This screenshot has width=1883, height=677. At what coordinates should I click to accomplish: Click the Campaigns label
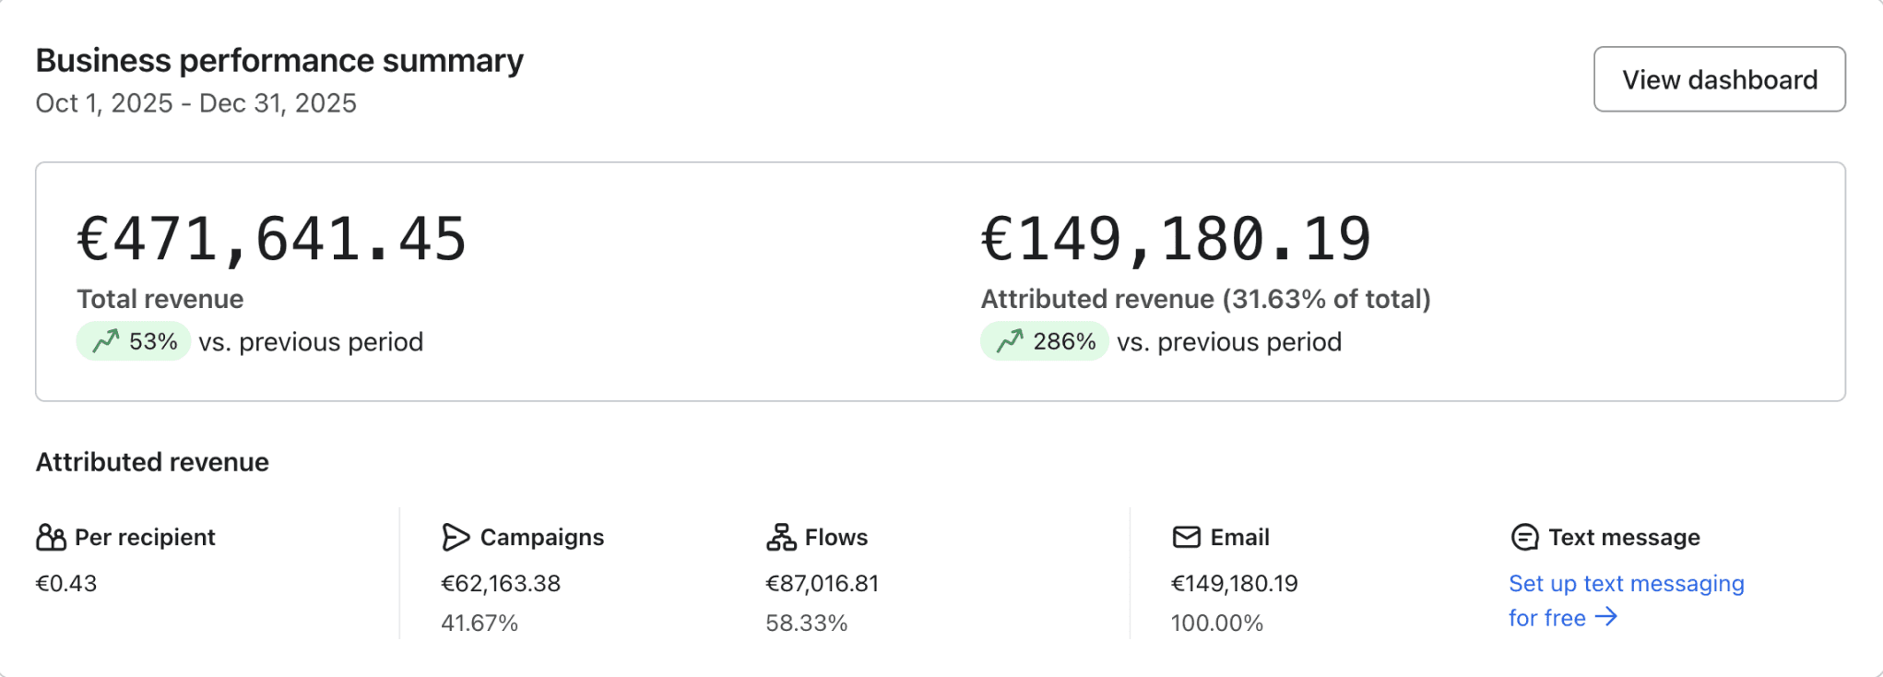point(541,537)
